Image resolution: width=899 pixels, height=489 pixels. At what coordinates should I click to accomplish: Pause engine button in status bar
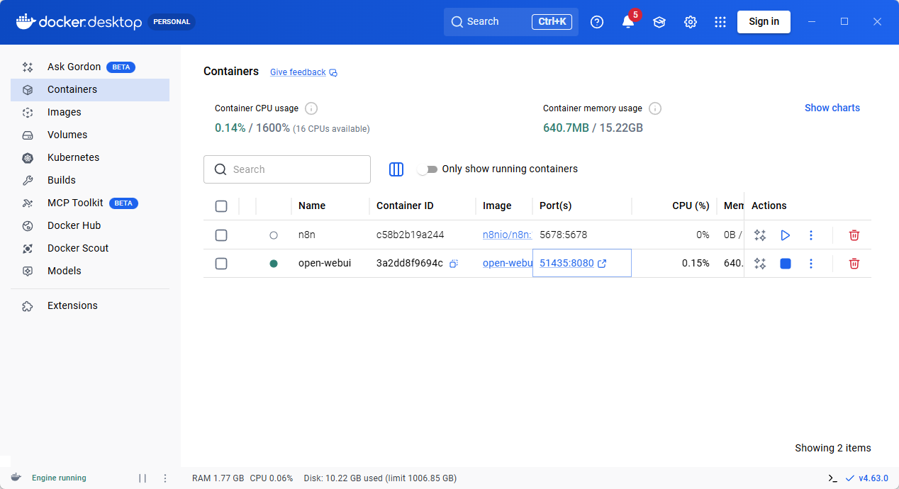(x=143, y=478)
